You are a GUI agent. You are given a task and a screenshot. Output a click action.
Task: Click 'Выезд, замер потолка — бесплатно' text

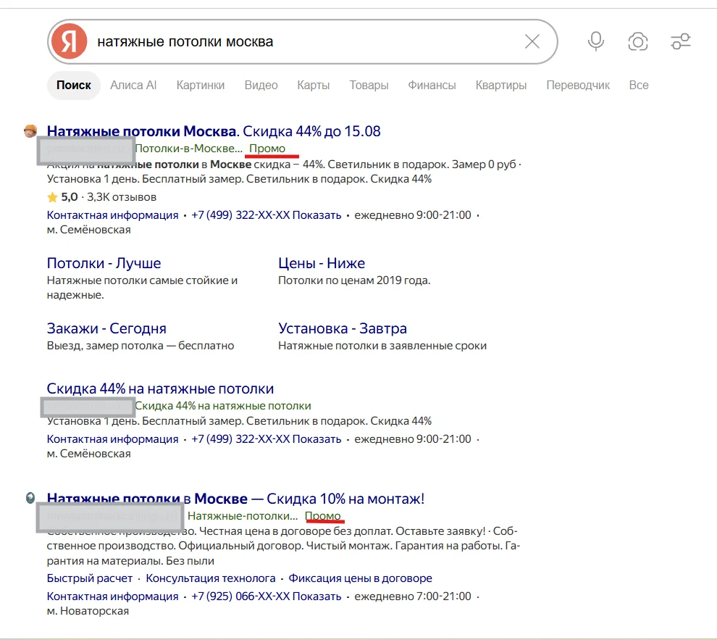(x=141, y=346)
